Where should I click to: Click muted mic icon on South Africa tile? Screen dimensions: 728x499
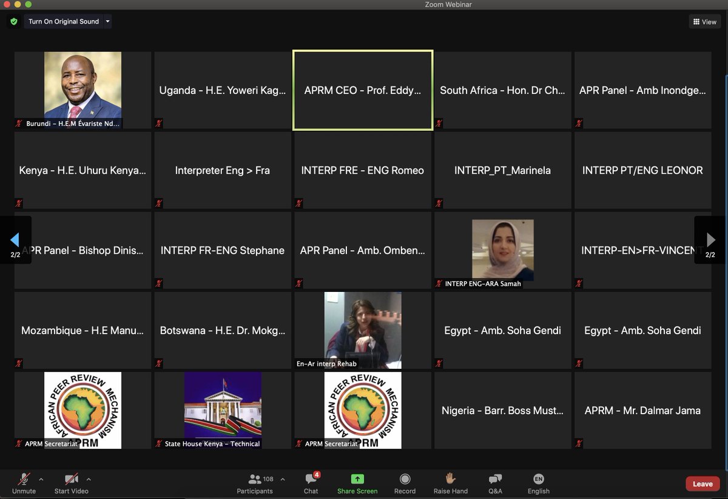click(439, 124)
